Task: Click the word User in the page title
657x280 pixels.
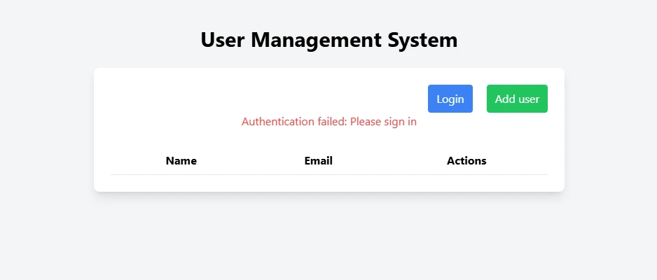Action: click(x=223, y=40)
